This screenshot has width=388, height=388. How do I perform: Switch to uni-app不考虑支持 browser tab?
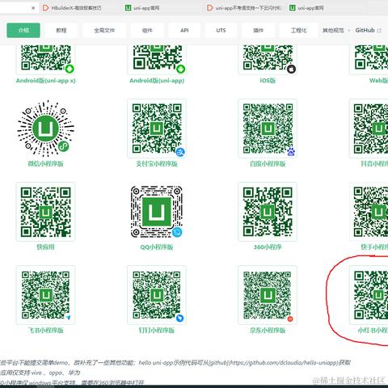pos(244,8)
